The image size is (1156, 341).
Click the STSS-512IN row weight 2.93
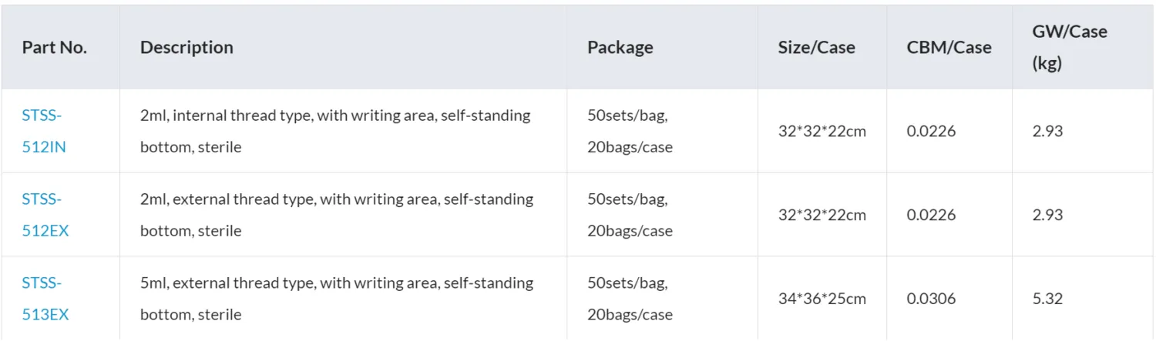point(1047,131)
